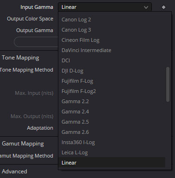Click the dropdown list scrollbar thumb

(168, 84)
